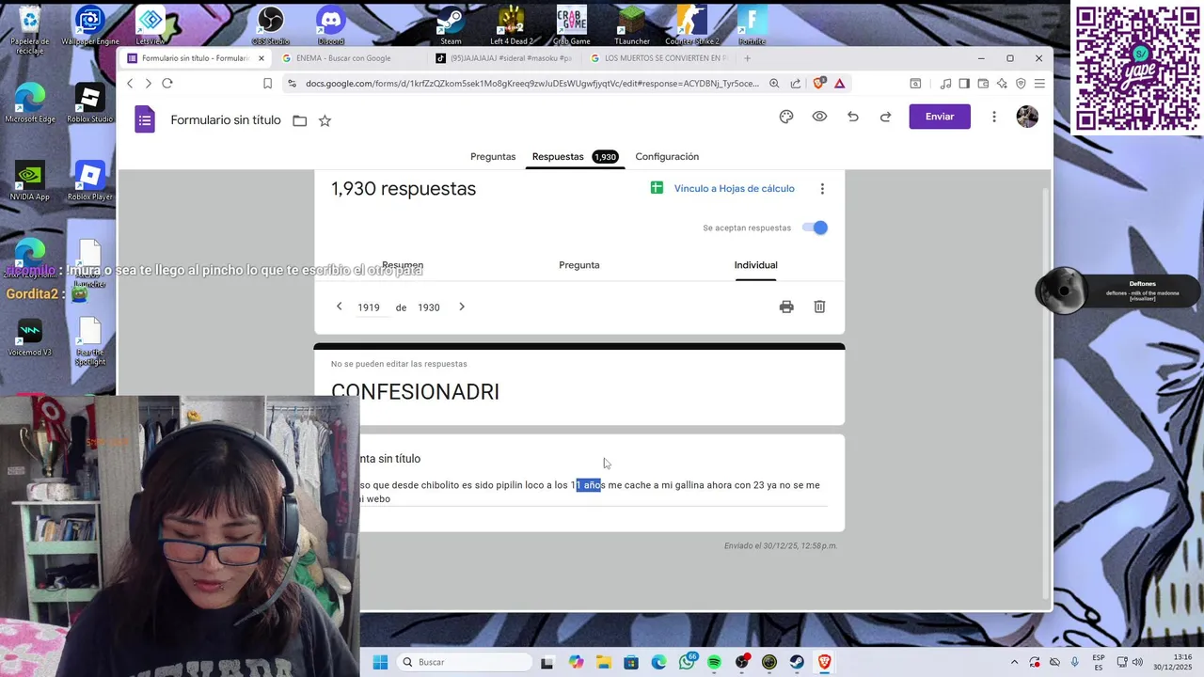
Task: Go back in browser history
Action: pyautogui.click(x=130, y=84)
